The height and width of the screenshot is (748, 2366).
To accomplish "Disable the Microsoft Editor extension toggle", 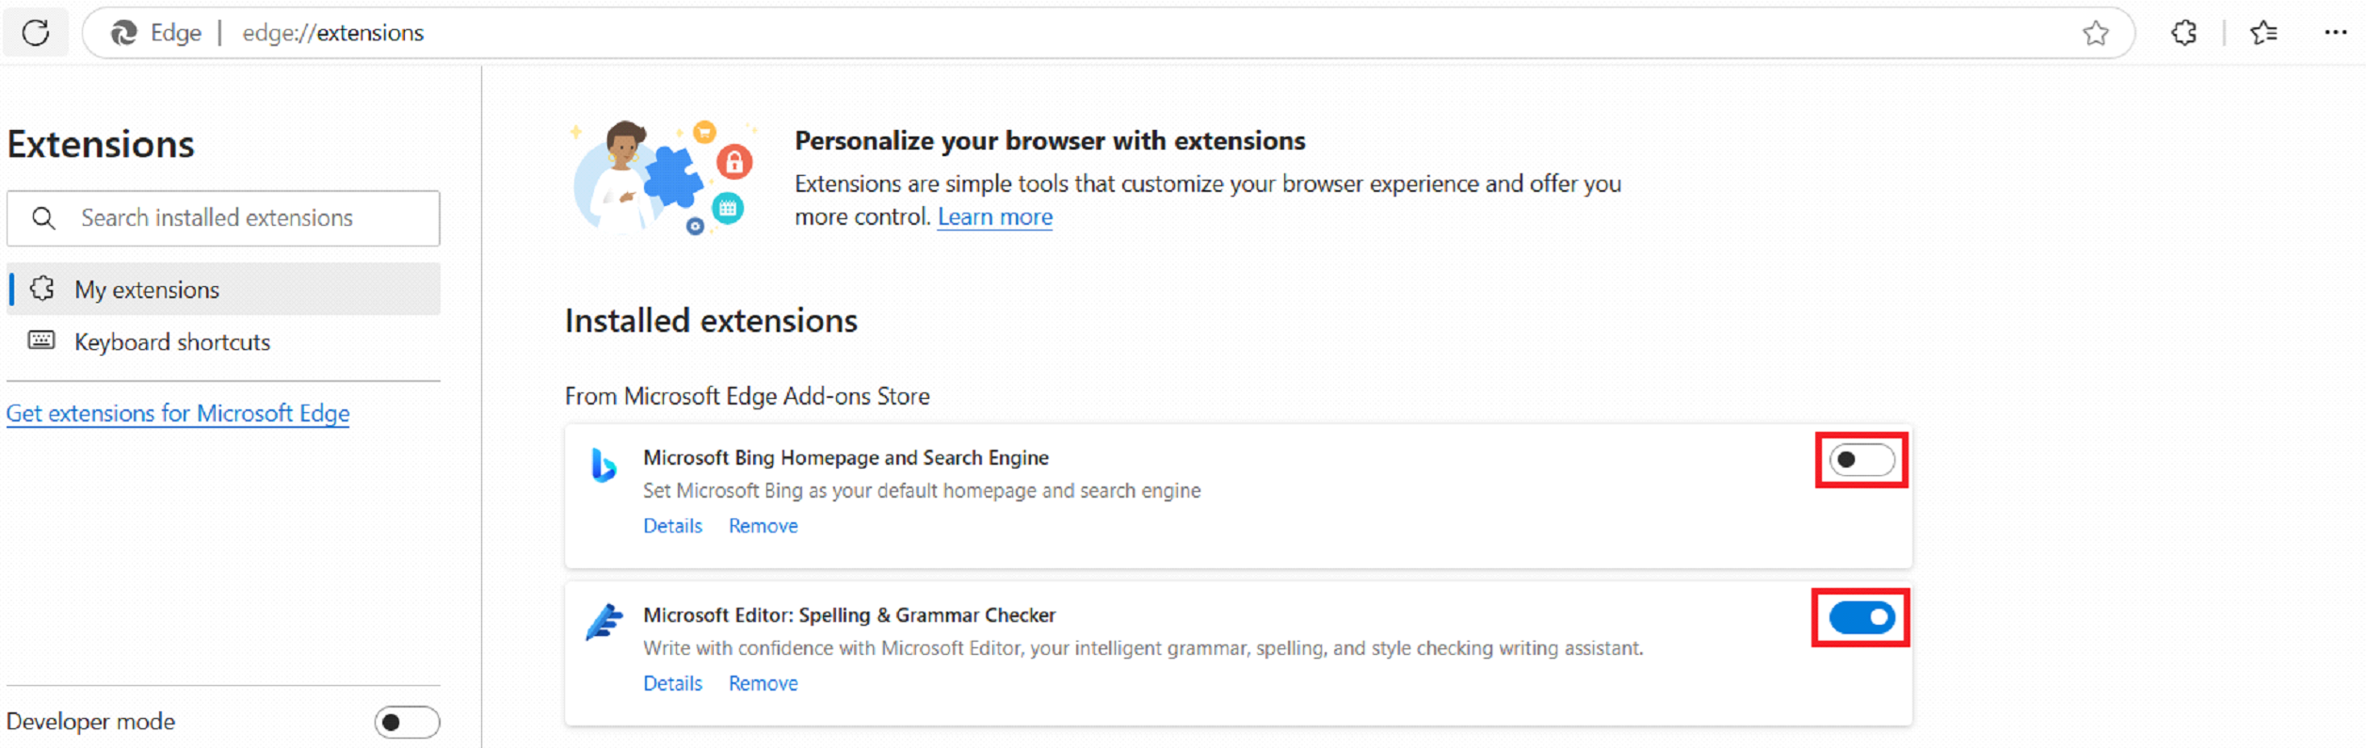I will tap(1861, 617).
